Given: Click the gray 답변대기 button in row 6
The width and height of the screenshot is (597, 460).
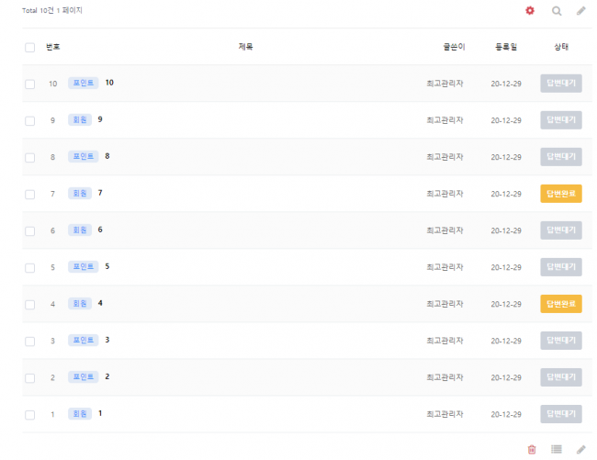Looking at the screenshot, I should coord(561,230).
